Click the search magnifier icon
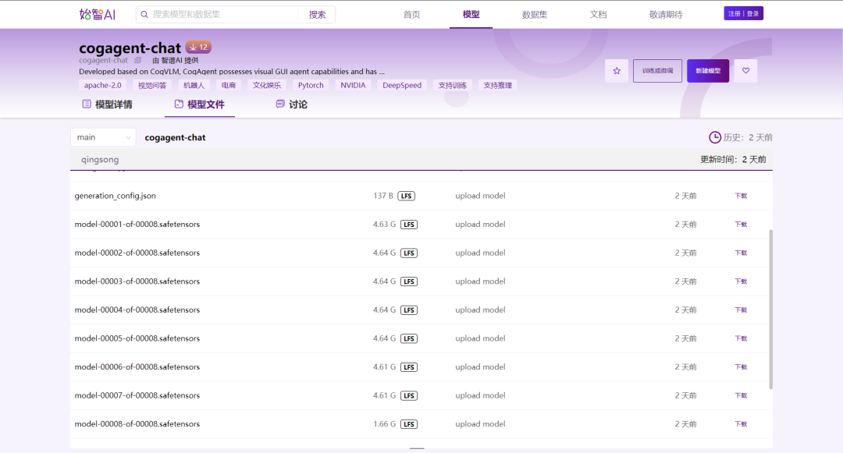Image resolution: width=843 pixels, height=453 pixels. pyautogui.click(x=144, y=15)
